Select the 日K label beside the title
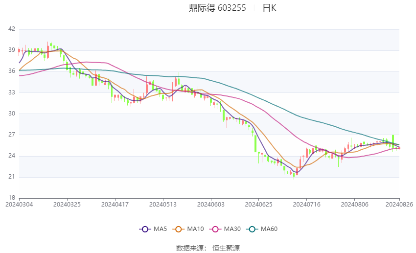The image size is (416, 253). 269,8
